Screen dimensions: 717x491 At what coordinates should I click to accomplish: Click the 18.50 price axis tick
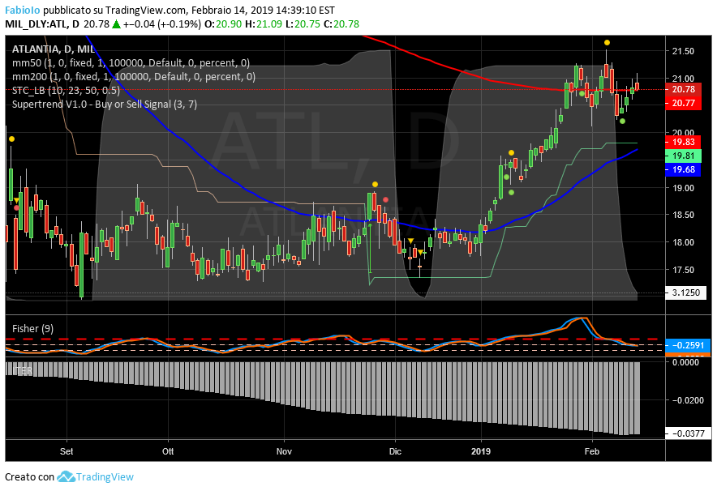point(683,215)
